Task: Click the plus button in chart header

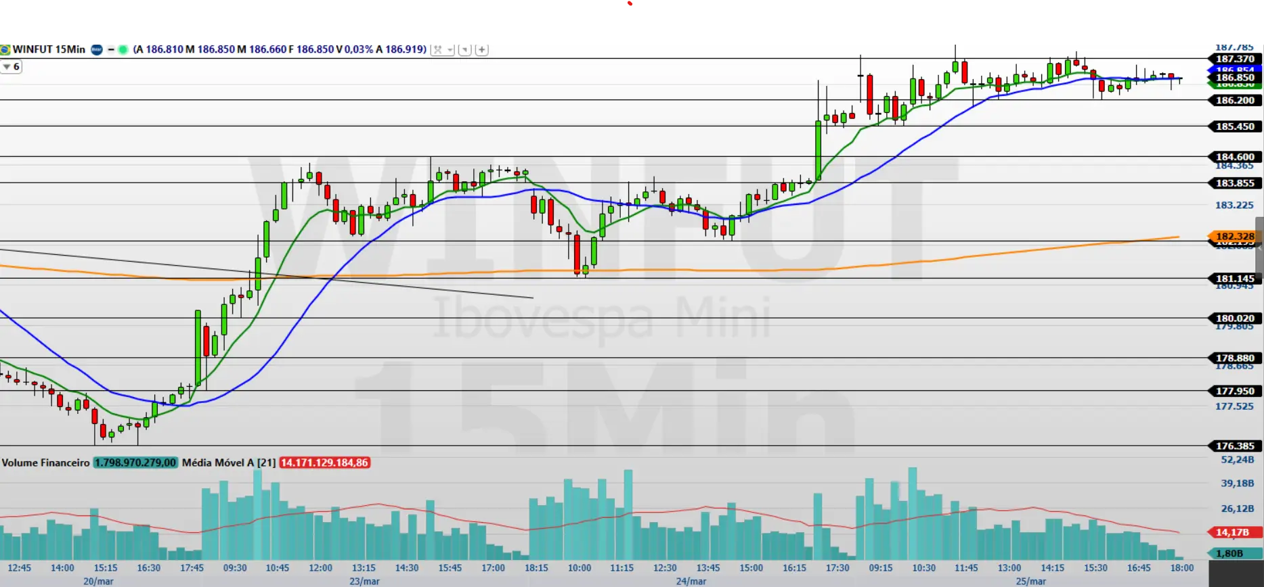Action: (x=481, y=49)
